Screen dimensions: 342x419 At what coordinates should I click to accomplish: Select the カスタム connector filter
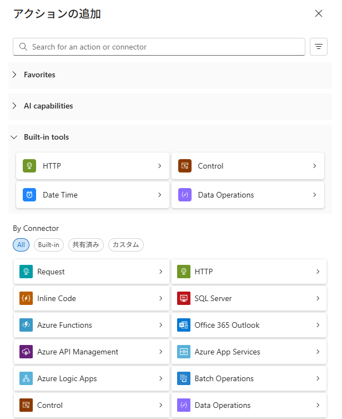(x=126, y=245)
